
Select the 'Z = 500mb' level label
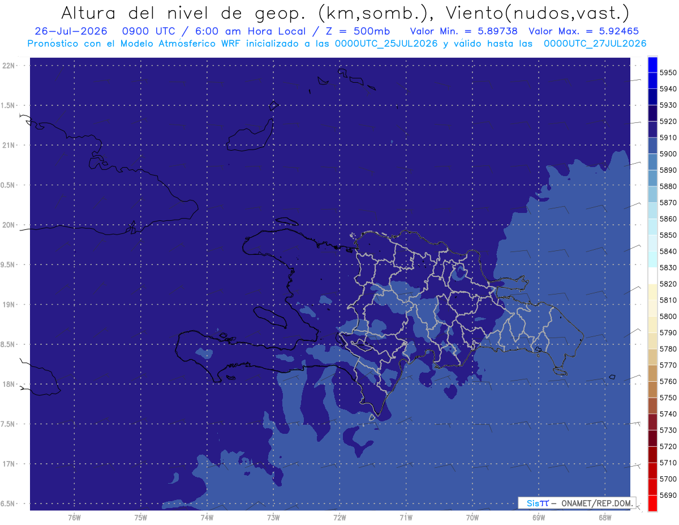point(358,31)
